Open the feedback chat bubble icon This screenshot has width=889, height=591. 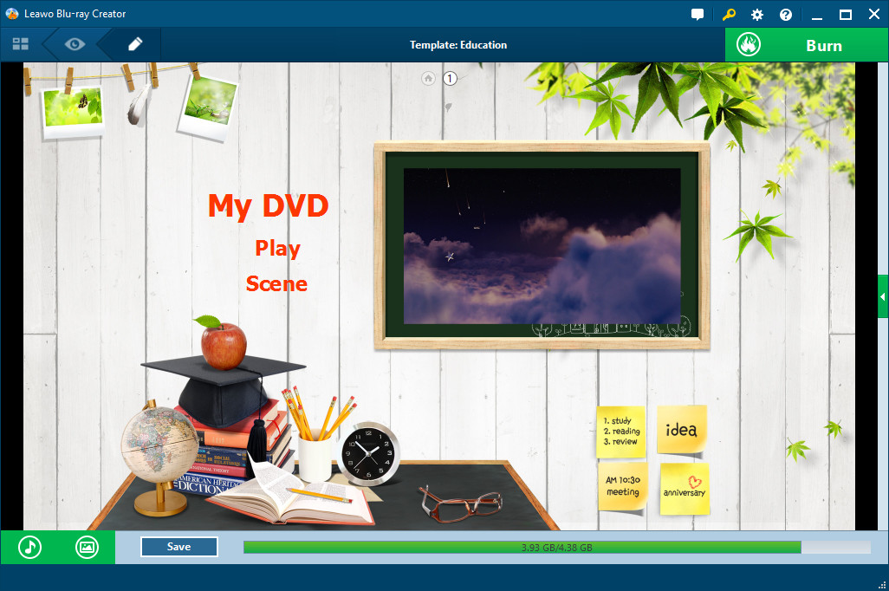coord(698,15)
